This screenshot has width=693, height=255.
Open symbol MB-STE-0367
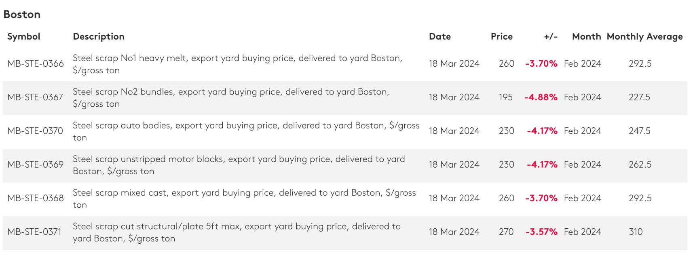click(x=36, y=97)
